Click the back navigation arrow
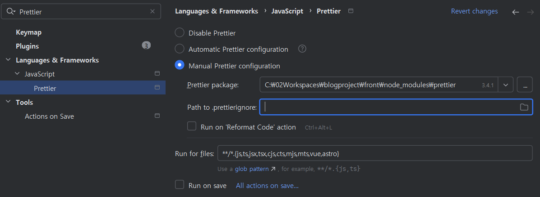Viewport: 540px width, 197px height. coord(516,12)
